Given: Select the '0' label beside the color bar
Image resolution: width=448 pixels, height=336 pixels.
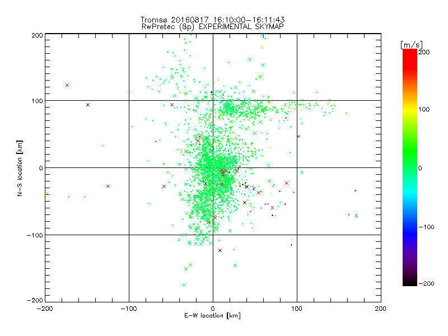Looking at the screenshot, I should (420, 168).
